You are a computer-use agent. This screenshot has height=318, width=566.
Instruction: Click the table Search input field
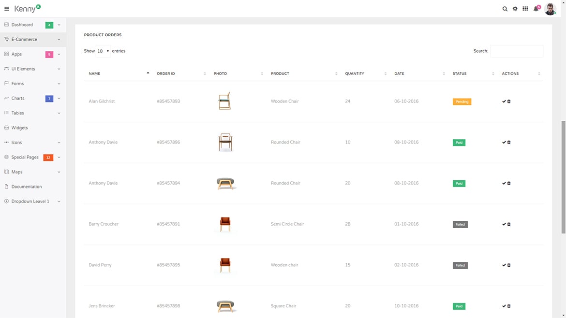tap(517, 51)
